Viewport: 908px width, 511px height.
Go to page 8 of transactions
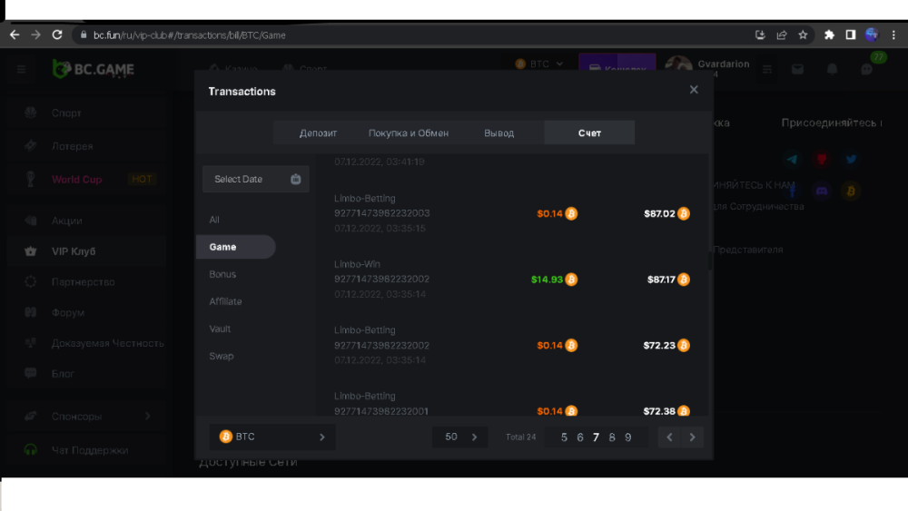[612, 437]
